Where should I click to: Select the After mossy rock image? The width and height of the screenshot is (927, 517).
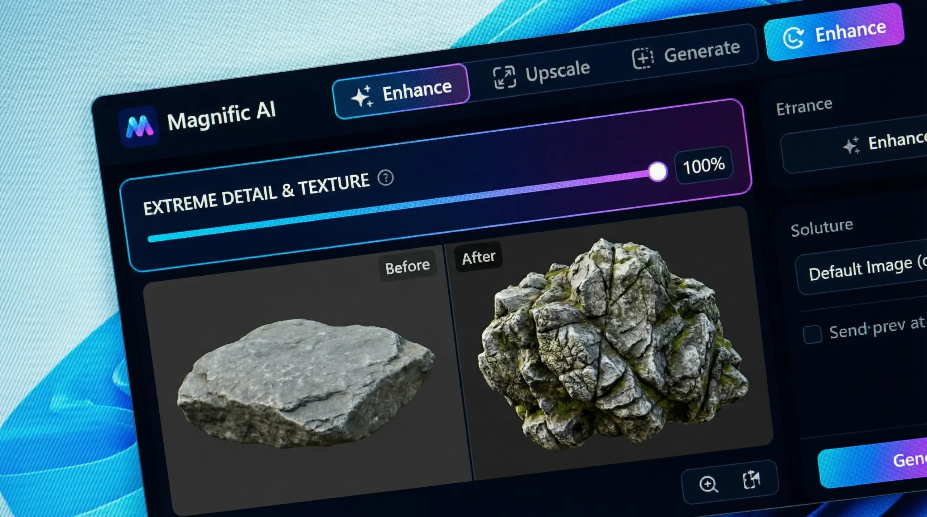pyautogui.click(x=613, y=344)
